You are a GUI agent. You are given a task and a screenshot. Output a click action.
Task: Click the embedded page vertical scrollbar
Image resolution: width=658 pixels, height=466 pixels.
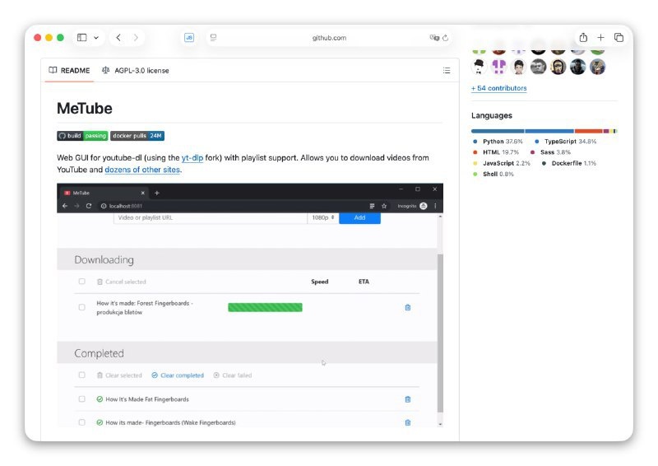click(440, 333)
